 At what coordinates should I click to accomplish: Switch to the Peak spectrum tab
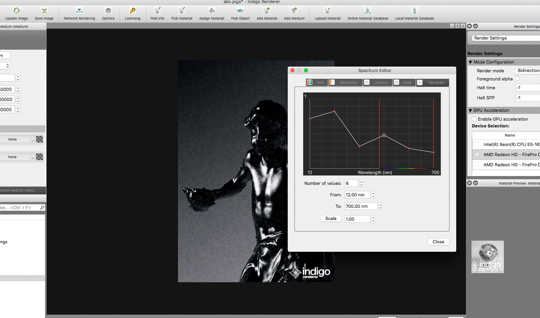(404, 82)
